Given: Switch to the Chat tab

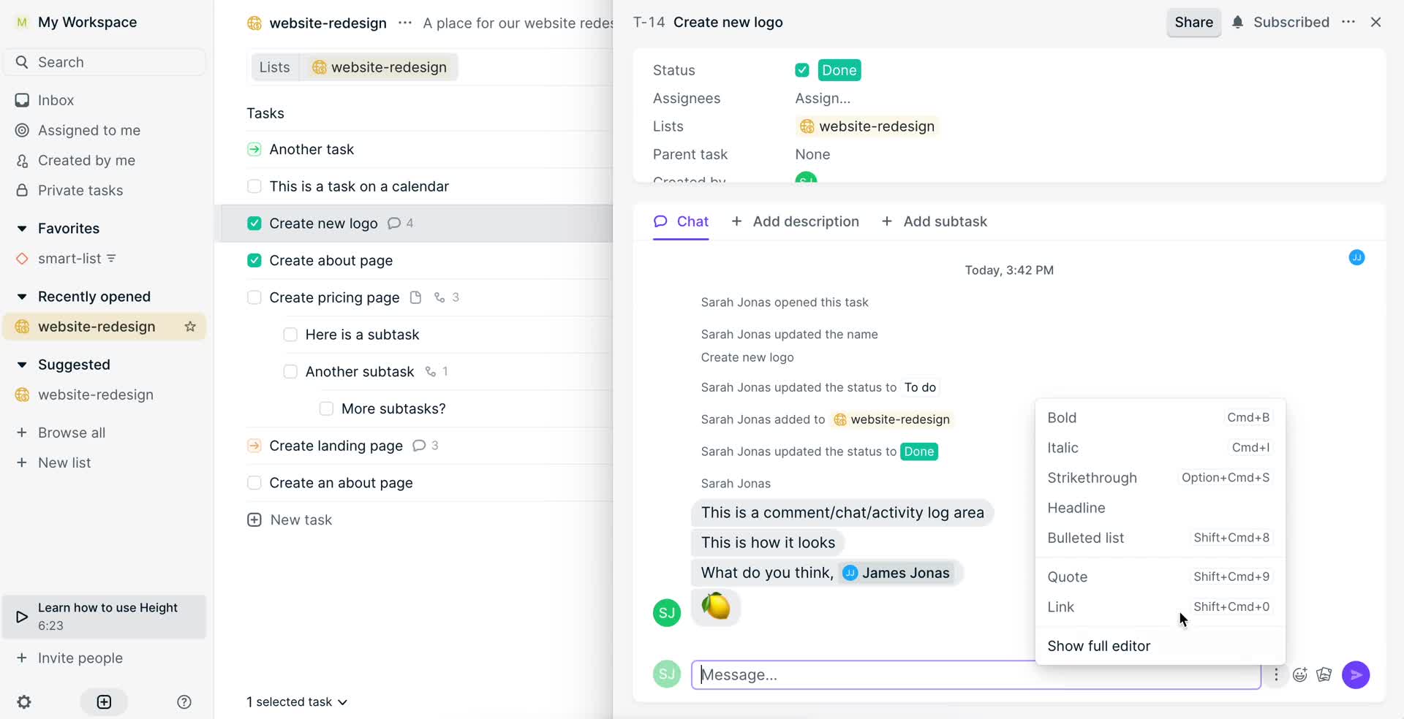Looking at the screenshot, I should point(681,221).
